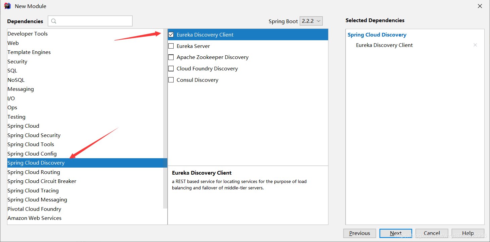The image size is (490, 242).
Task: Open the Spring Boot version dropdown
Action: coord(311,21)
